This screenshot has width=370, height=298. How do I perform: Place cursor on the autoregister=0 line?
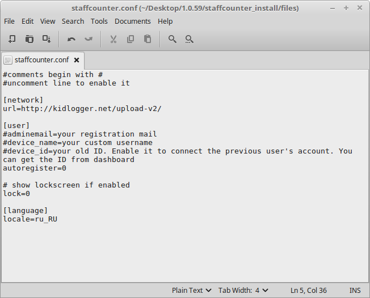pos(35,168)
